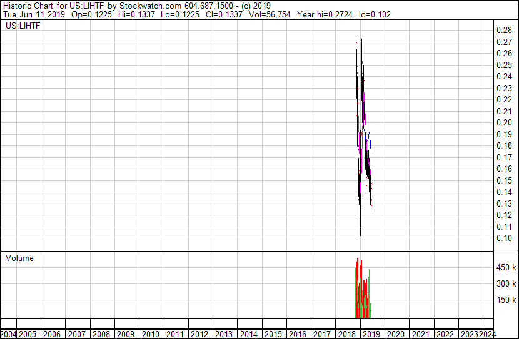Click the 0.18 price axis label

(505, 145)
